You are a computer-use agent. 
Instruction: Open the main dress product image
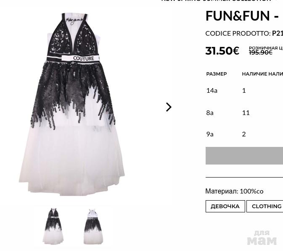pos(71,105)
